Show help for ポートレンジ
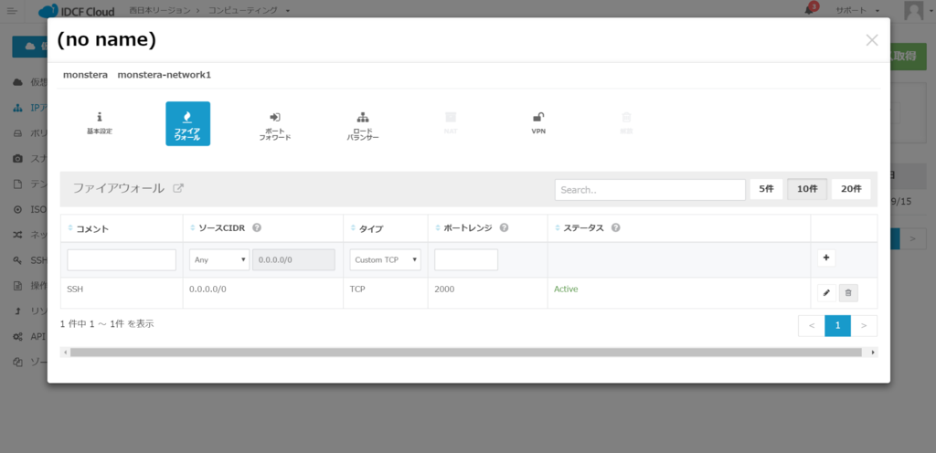Image resolution: width=936 pixels, height=453 pixels. pos(504,227)
